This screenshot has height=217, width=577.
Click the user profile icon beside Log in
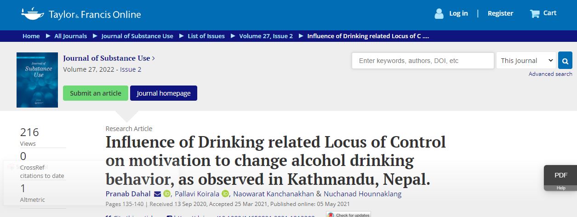439,13
